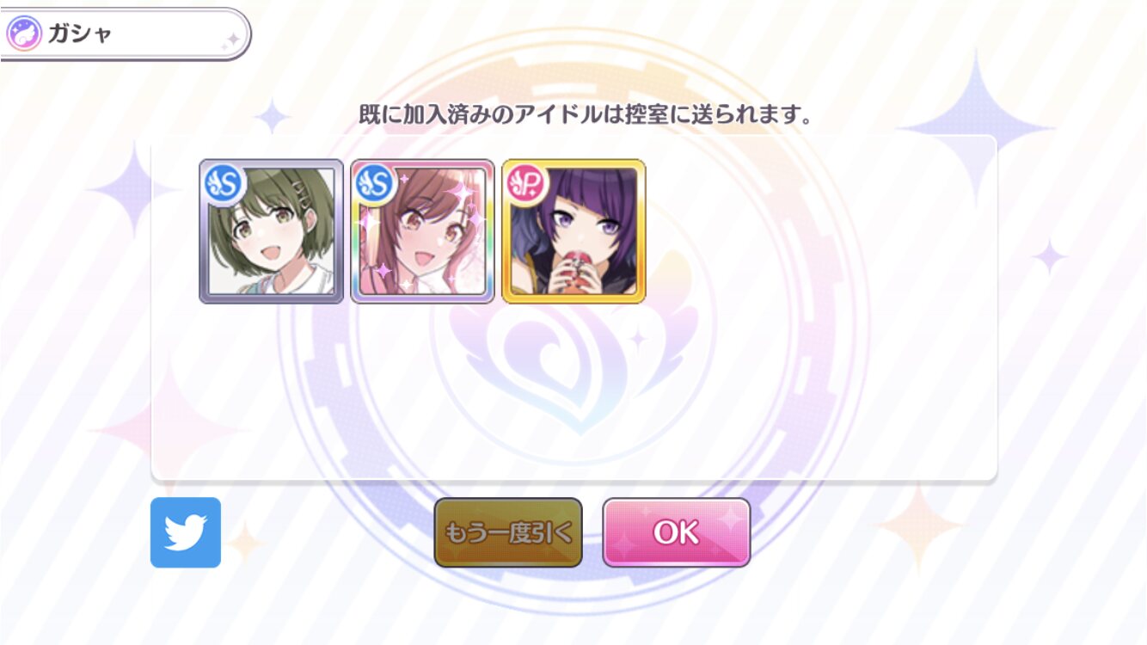Open the rainbow-framed brown-haired idol card
The height and width of the screenshot is (645, 1147).
(x=423, y=231)
